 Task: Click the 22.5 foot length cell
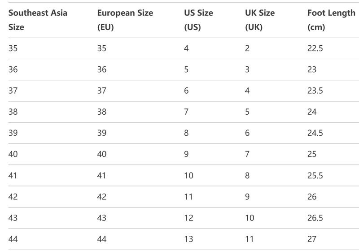315,48
